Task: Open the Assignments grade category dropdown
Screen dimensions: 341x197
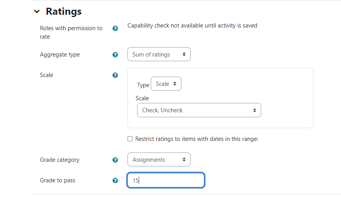Action: pos(159,160)
